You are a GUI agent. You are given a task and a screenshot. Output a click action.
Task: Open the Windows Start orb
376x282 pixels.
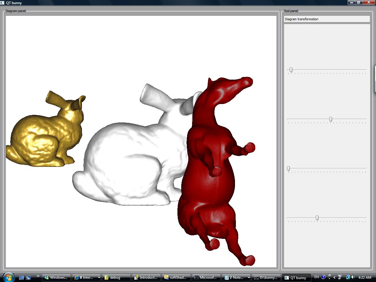[x=8, y=277]
